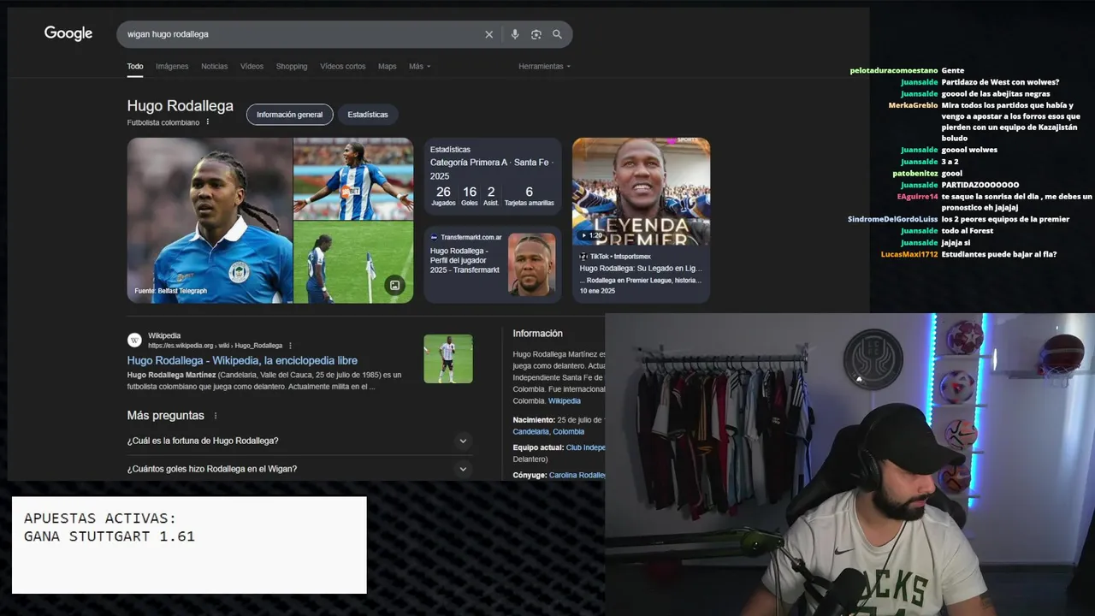Click text 'GANA STUTTGART 1.61'
The width and height of the screenshot is (1095, 616).
(x=109, y=536)
